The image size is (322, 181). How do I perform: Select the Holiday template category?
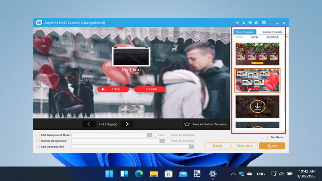coord(239,37)
